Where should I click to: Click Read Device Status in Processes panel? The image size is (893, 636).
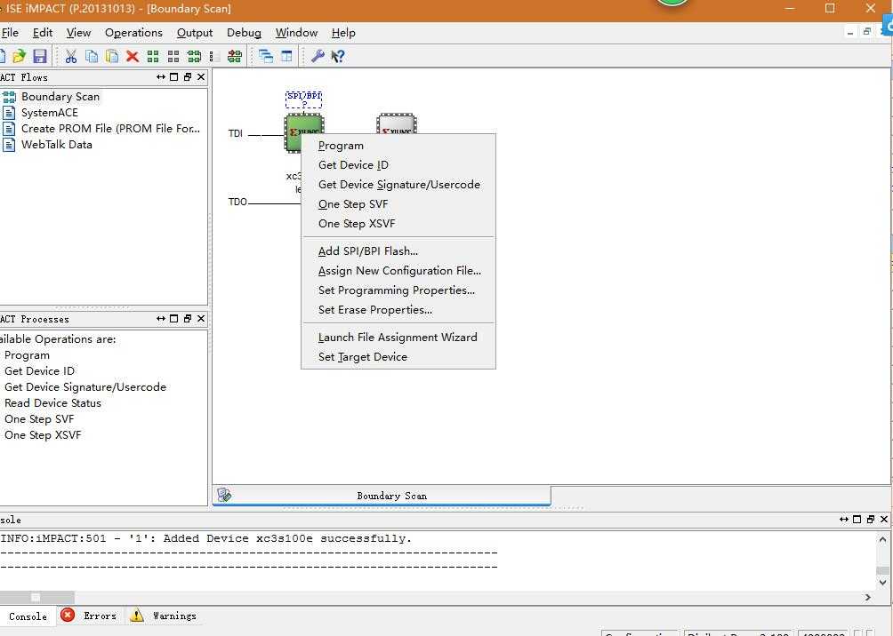pyautogui.click(x=52, y=402)
